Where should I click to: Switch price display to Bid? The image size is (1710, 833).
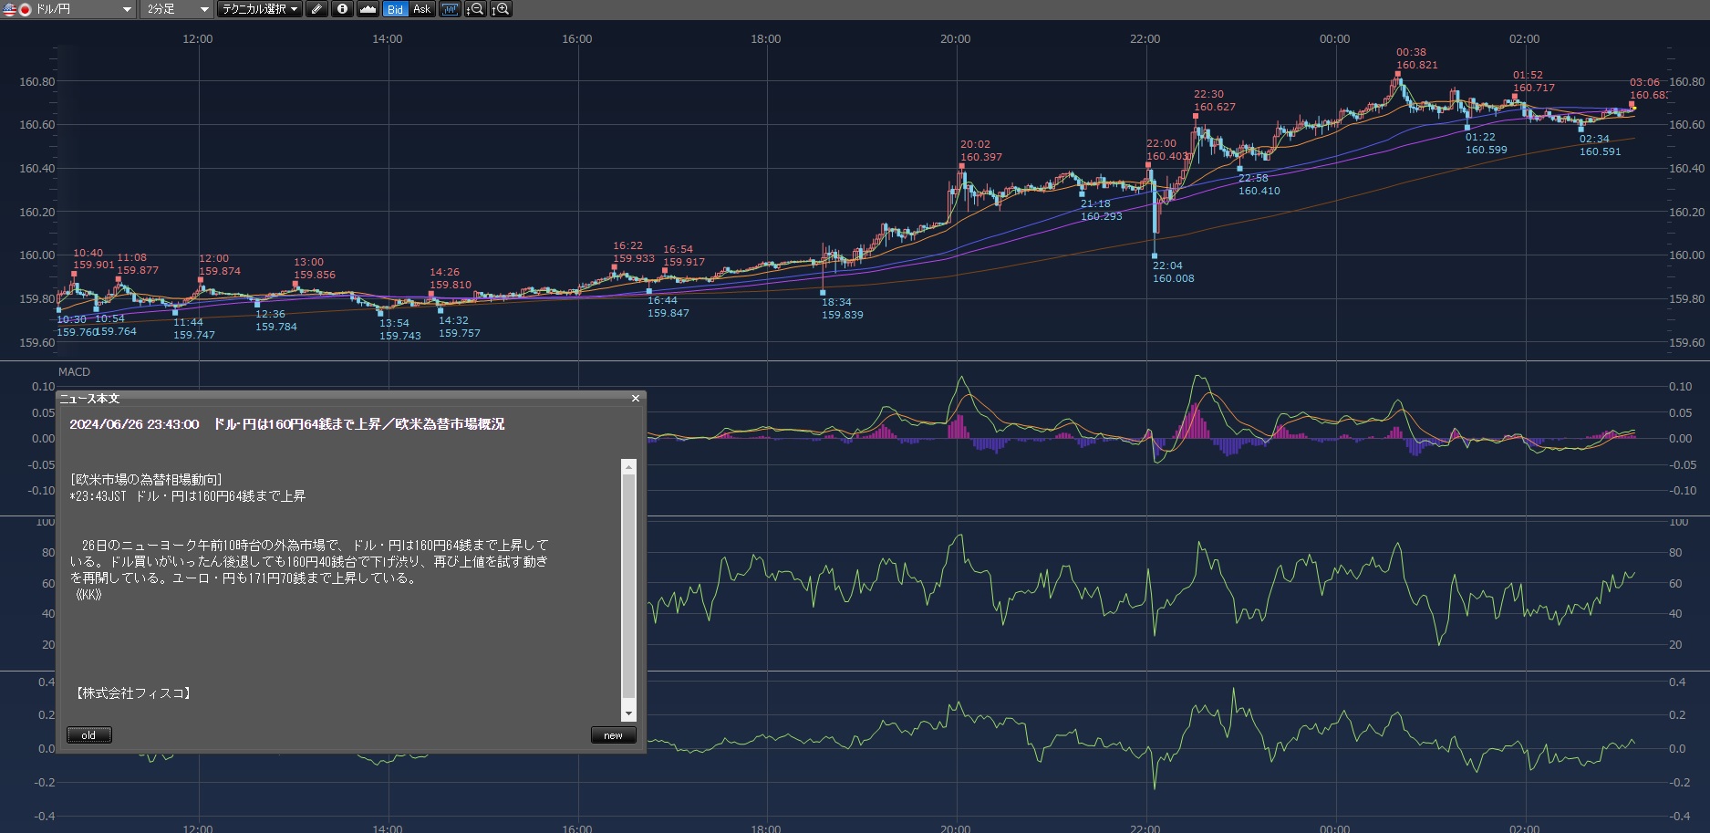point(395,9)
